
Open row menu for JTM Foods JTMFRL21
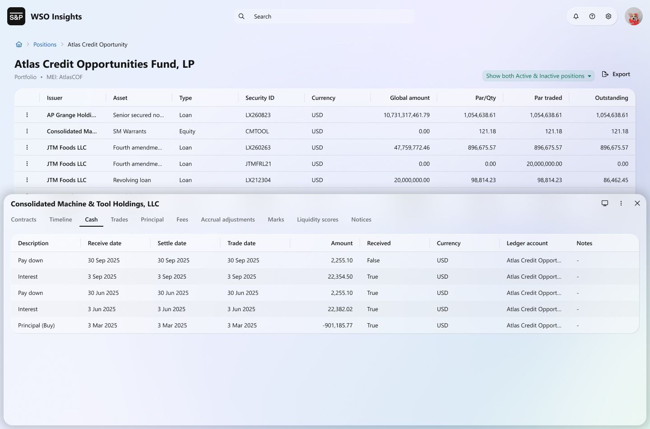27,164
